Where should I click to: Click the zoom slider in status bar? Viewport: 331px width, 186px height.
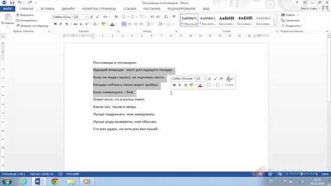[x=302, y=174]
